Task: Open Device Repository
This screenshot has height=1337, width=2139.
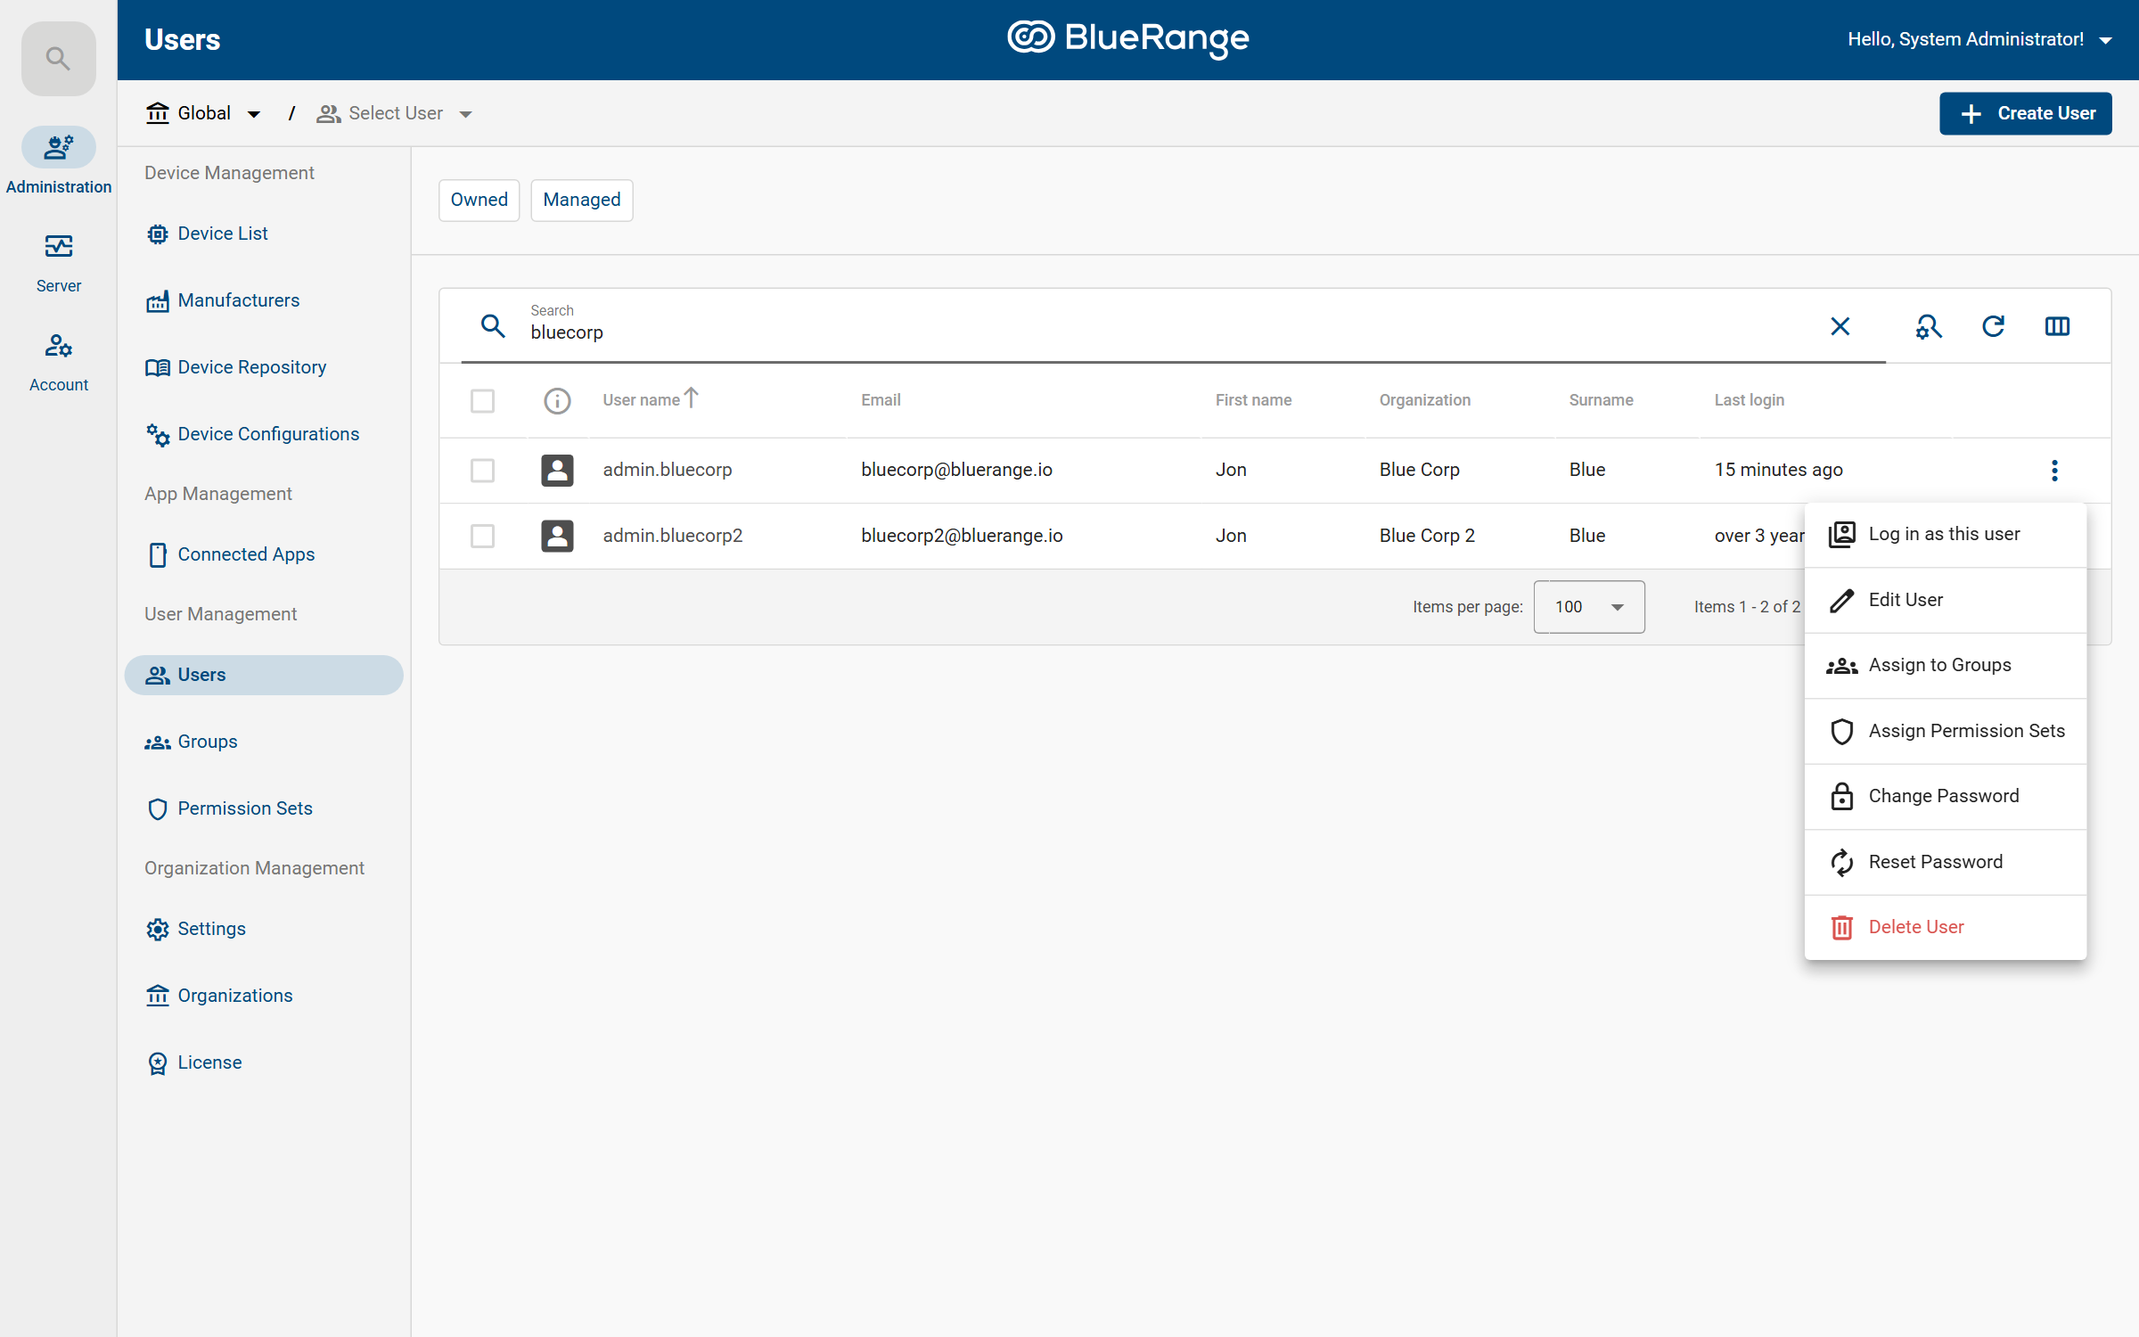Action: click(x=264, y=367)
